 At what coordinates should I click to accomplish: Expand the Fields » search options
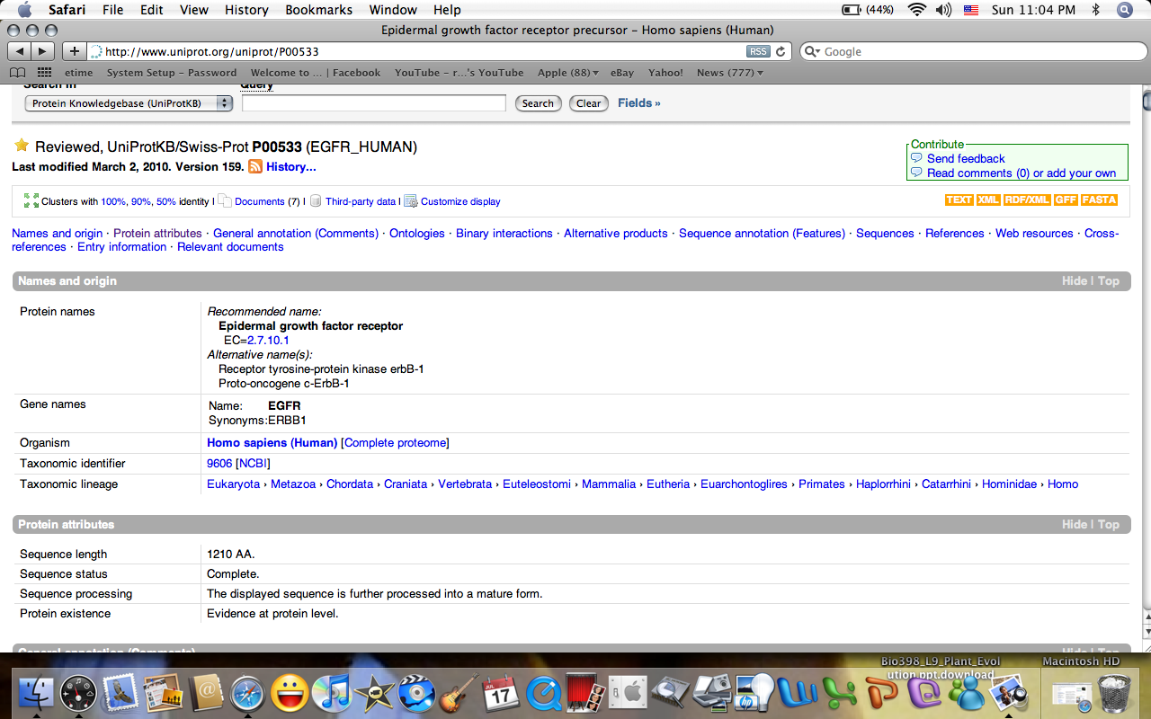coord(638,103)
